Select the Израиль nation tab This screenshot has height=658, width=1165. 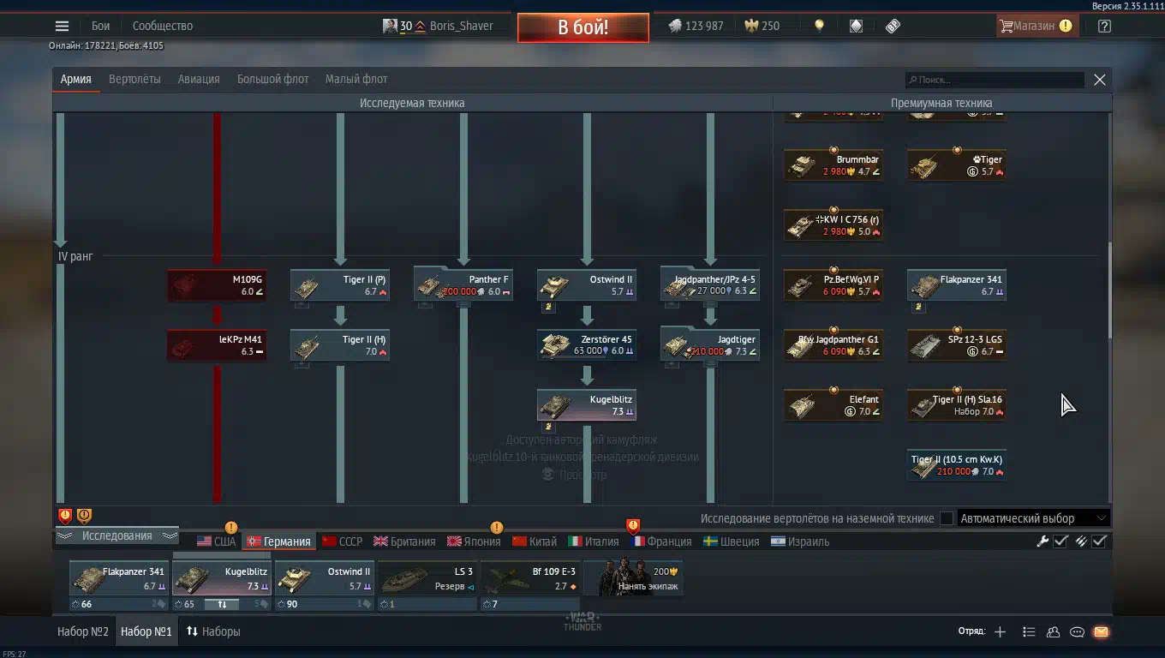point(799,541)
